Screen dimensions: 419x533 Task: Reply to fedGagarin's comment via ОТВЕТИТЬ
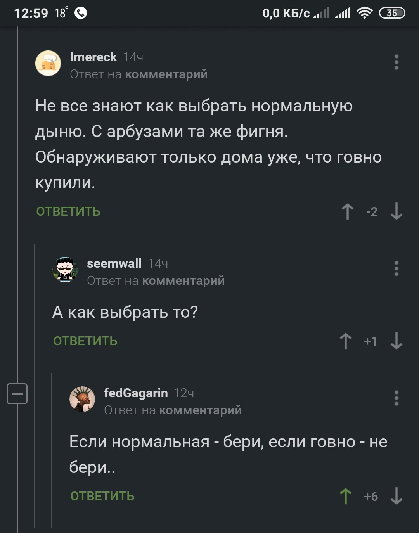pyautogui.click(x=102, y=496)
